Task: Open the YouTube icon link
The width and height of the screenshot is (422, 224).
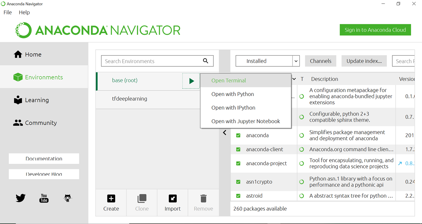Action: (x=44, y=198)
